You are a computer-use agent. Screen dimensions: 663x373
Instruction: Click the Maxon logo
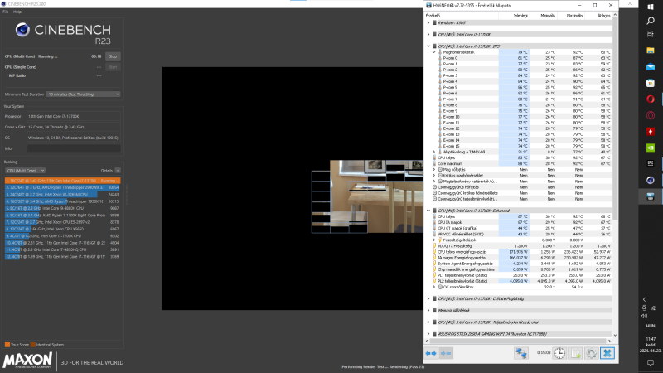pyautogui.click(x=27, y=361)
